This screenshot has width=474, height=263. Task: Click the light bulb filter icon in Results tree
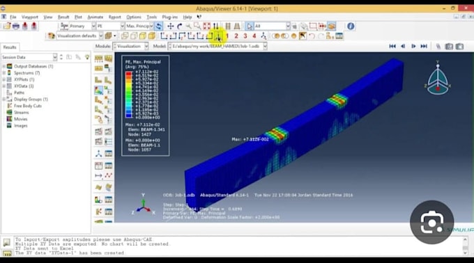click(x=87, y=57)
